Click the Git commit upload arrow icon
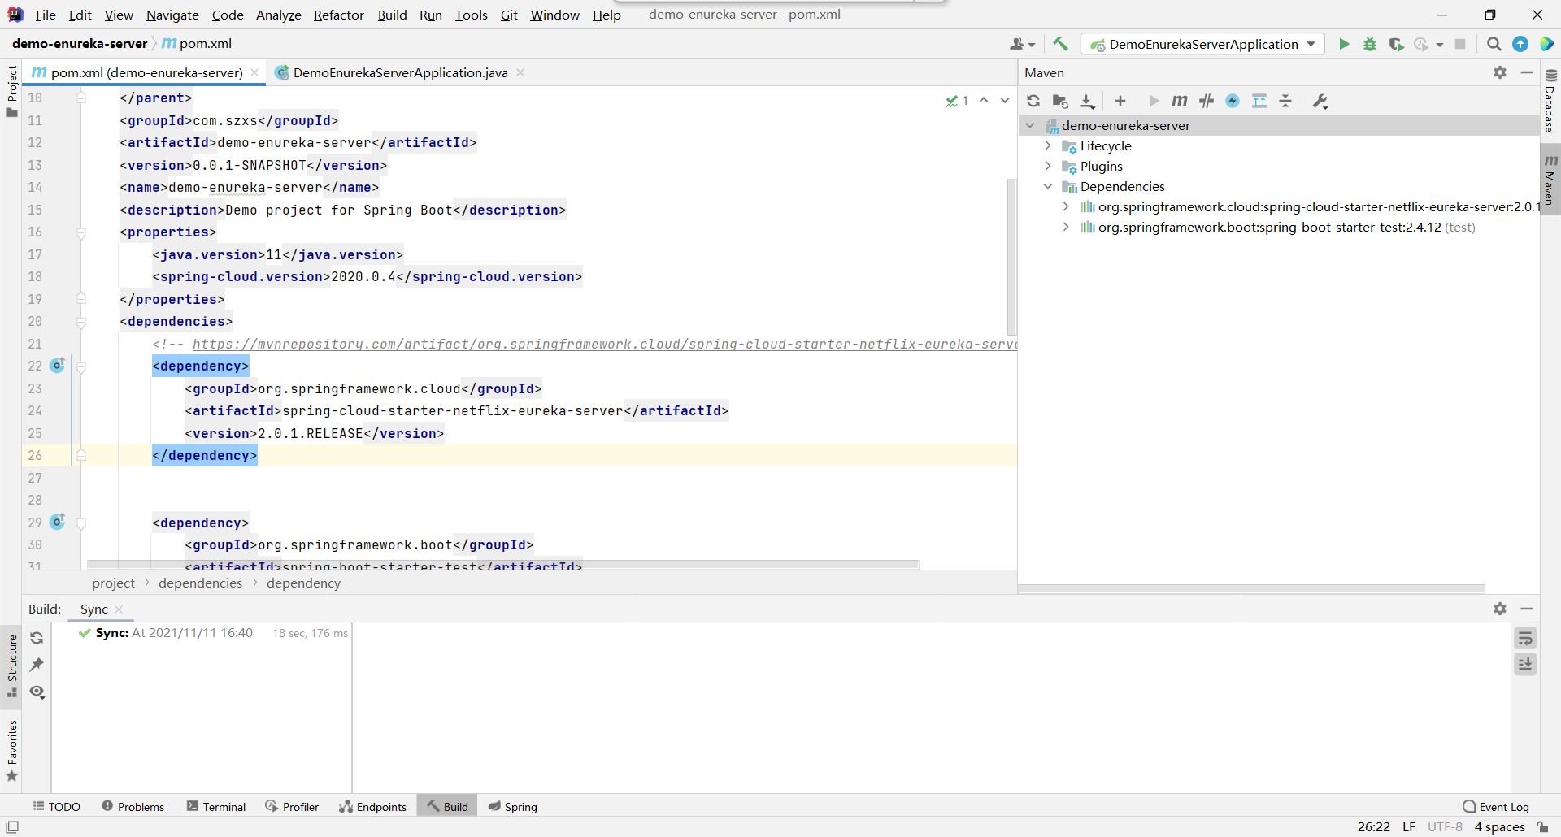Screen dimensions: 1561x837 click(1520, 44)
